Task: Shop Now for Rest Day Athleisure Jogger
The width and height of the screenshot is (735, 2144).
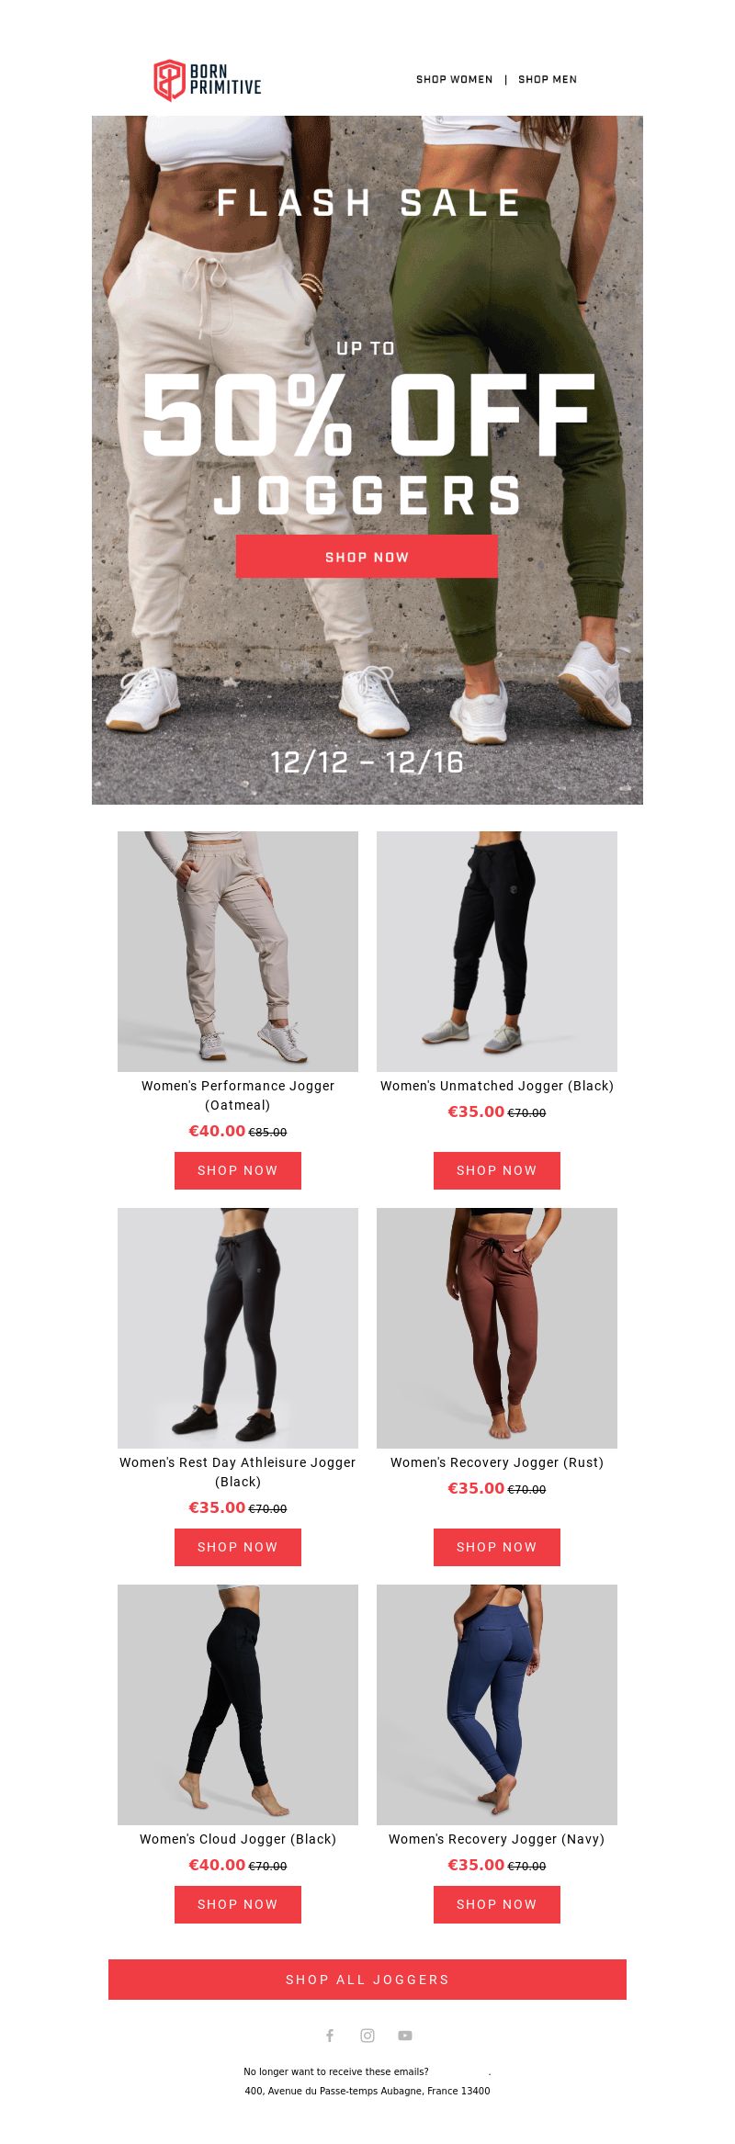Action: tap(238, 1547)
